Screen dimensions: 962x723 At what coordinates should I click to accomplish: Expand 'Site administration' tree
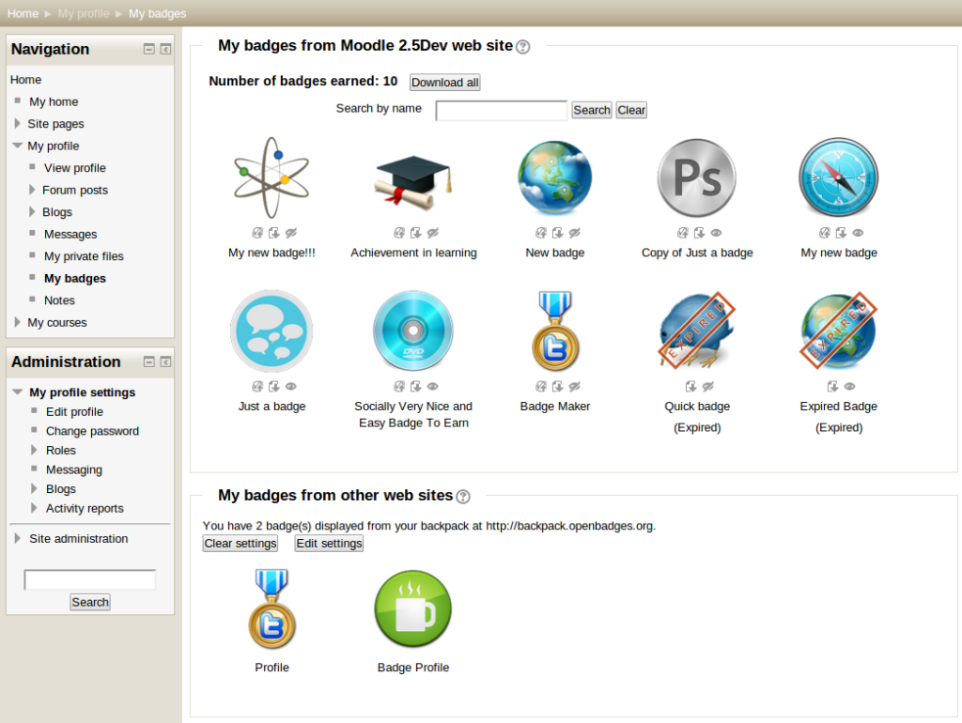click(x=18, y=538)
